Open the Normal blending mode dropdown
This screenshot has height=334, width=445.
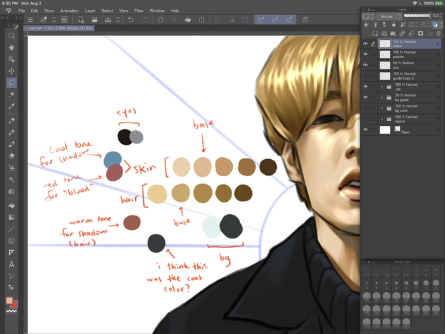389,16
